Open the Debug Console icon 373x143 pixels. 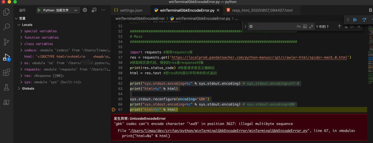click(x=94, y=10)
